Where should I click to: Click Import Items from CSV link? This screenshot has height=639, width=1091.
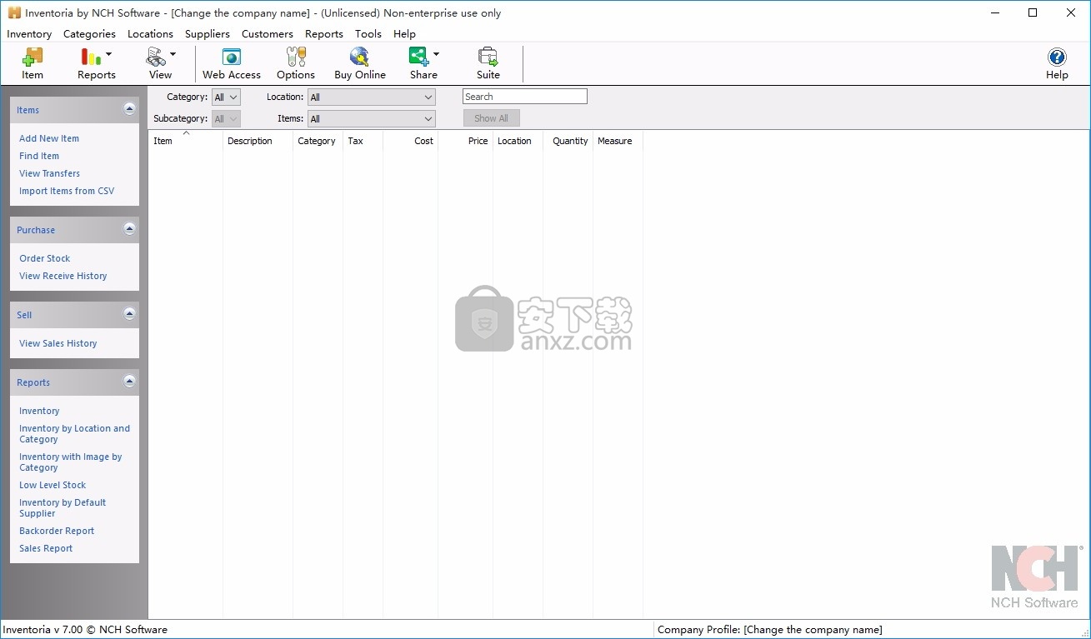[x=67, y=191]
